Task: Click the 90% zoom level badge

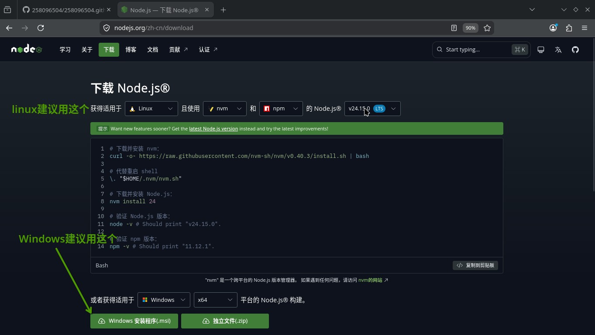Action: point(470,28)
